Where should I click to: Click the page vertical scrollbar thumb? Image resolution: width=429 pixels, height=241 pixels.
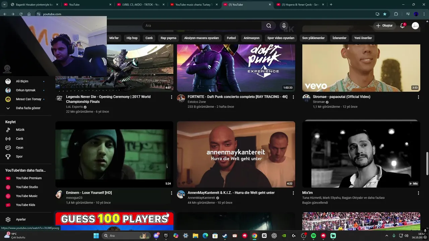pyautogui.click(x=427, y=163)
